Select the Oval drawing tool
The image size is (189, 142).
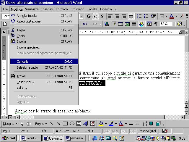click(x=72, y=124)
